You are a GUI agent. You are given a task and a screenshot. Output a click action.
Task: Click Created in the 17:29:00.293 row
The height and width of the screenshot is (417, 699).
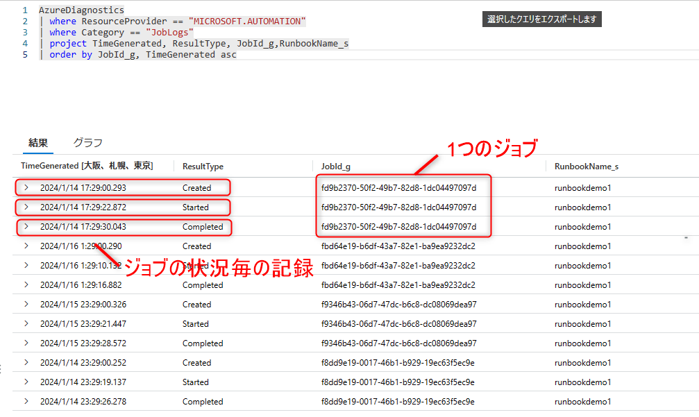click(x=196, y=187)
